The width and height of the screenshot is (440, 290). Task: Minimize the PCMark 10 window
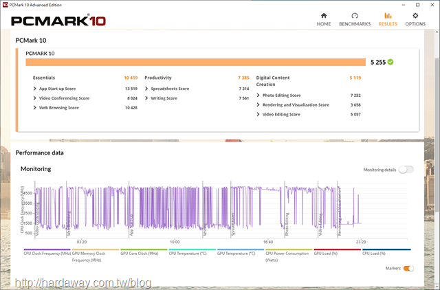404,5
